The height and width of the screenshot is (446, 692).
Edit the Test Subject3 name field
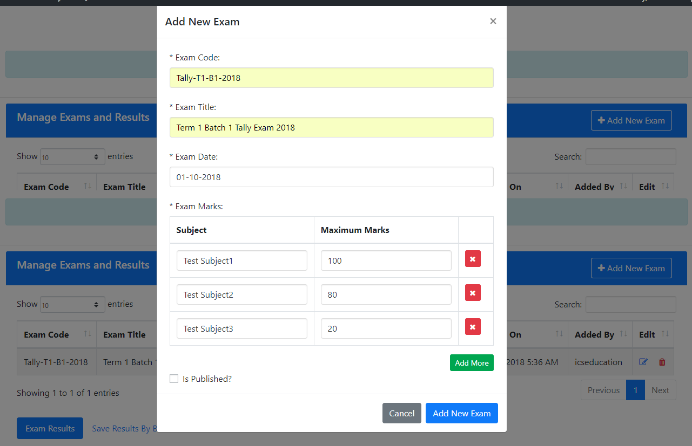[242, 328]
